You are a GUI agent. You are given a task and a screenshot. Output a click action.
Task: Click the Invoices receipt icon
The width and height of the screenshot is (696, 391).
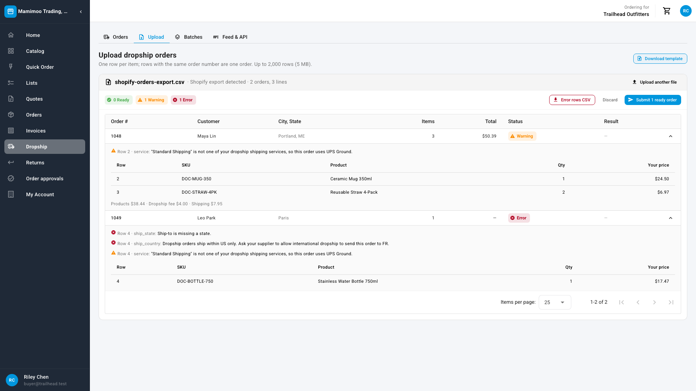tap(11, 131)
